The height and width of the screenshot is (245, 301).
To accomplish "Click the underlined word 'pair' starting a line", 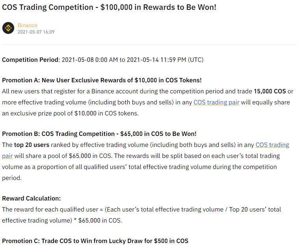I will point(7,156).
